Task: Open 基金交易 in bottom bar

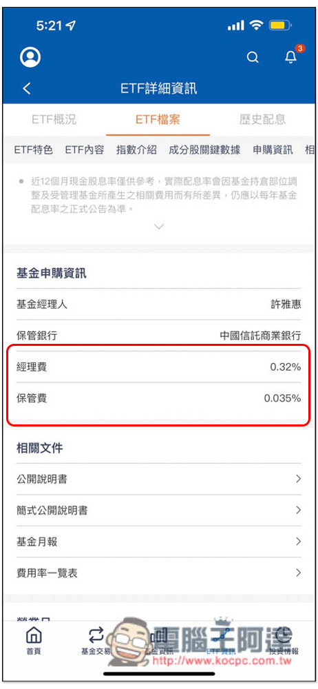Action: [96, 641]
